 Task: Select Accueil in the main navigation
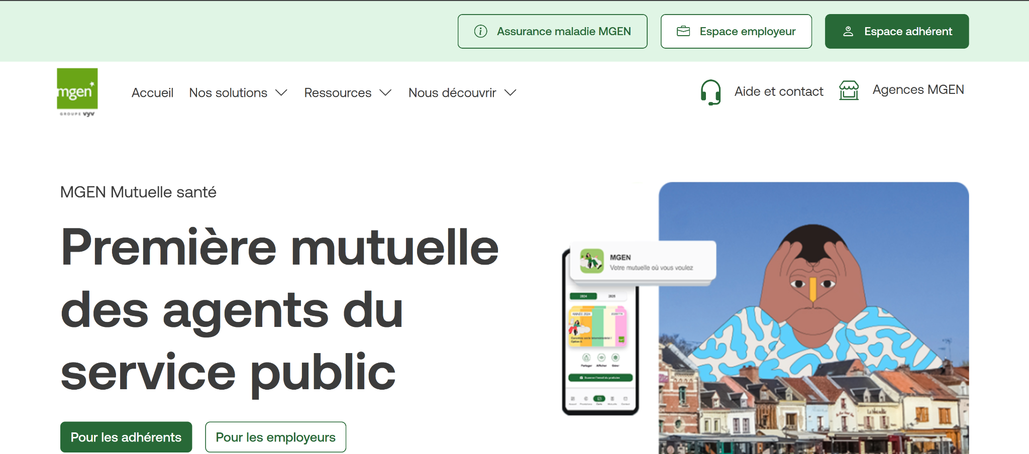coord(152,92)
